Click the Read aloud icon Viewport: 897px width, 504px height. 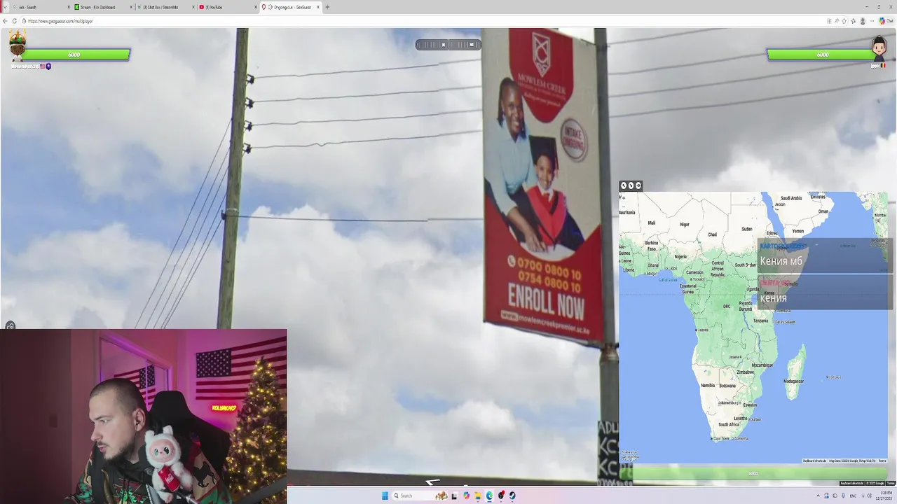click(837, 21)
